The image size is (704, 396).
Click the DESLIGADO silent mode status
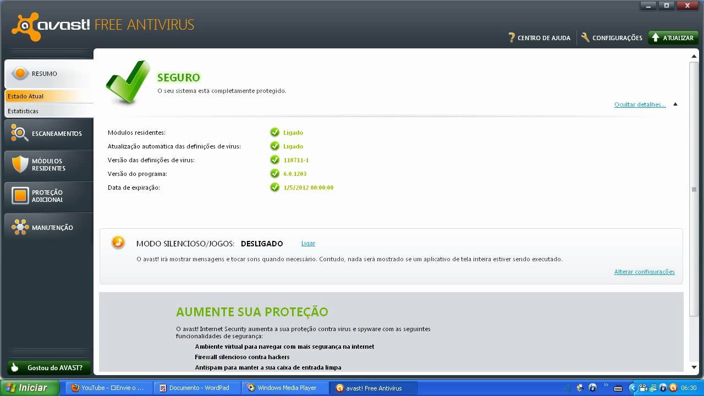tap(262, 244)
